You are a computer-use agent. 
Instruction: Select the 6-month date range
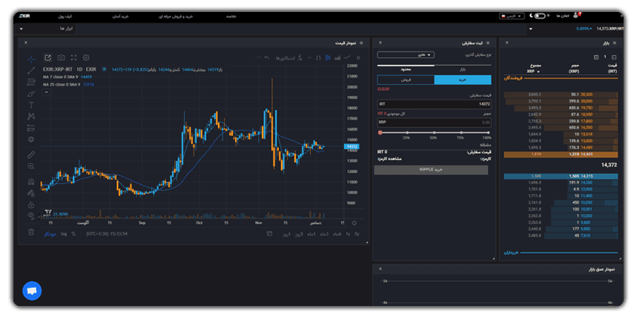tap(337, 234)
